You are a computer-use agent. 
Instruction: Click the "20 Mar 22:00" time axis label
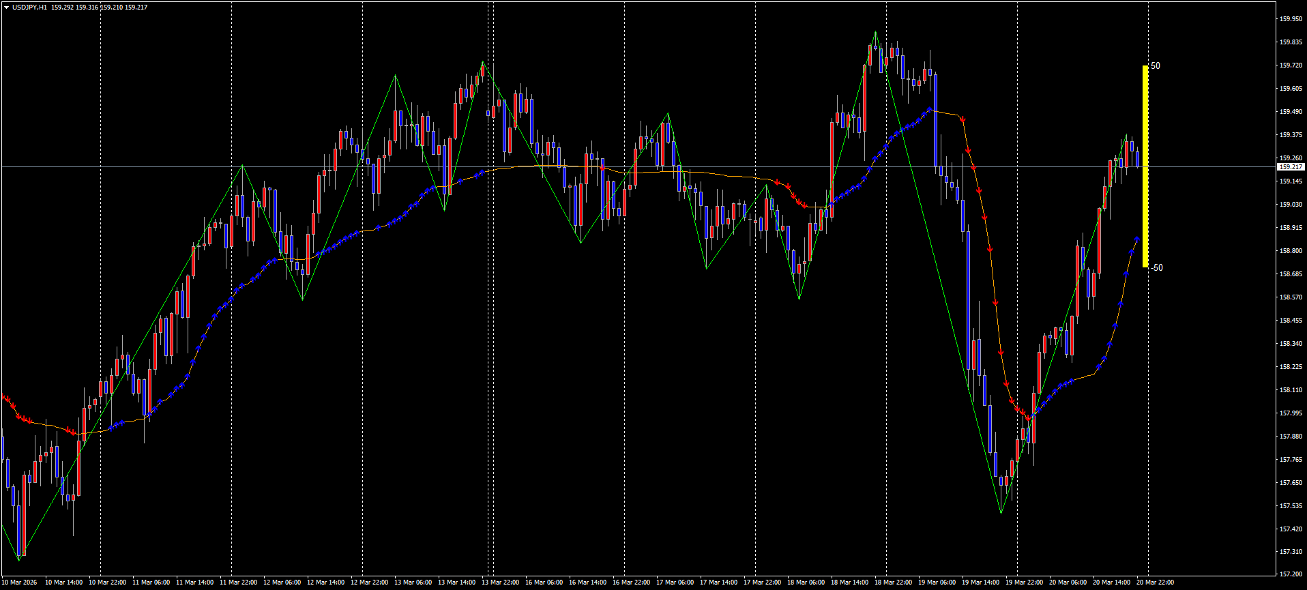click(1155, 582)
